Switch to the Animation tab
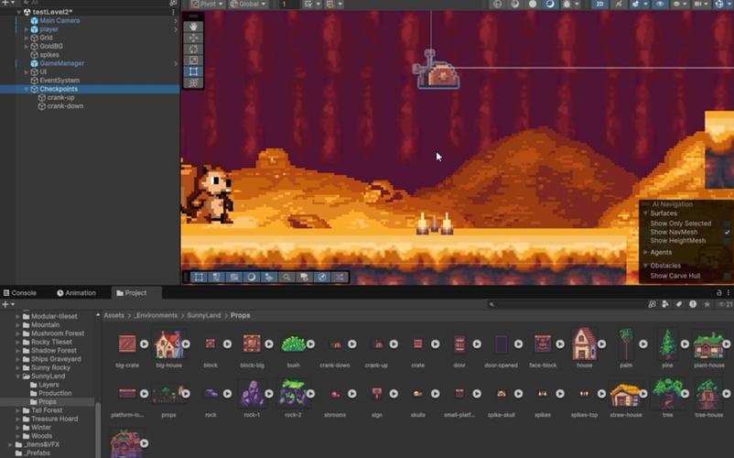This screenshot has height=458, width=734. pyautogui.click(x=76, y=293)
